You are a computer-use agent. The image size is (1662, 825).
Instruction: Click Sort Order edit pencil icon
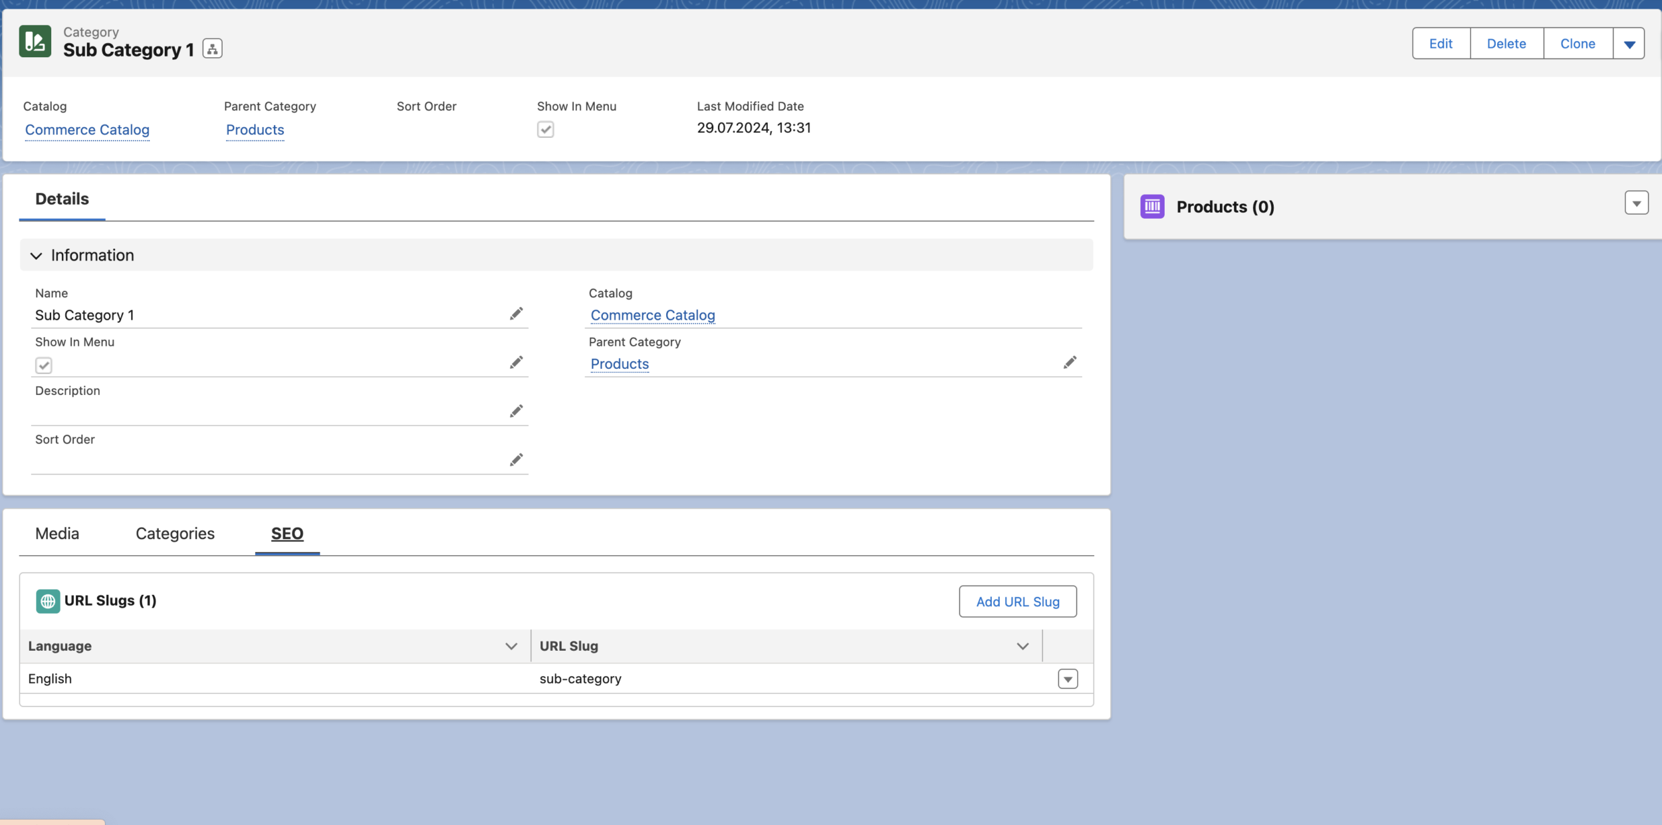pos(516,460)
